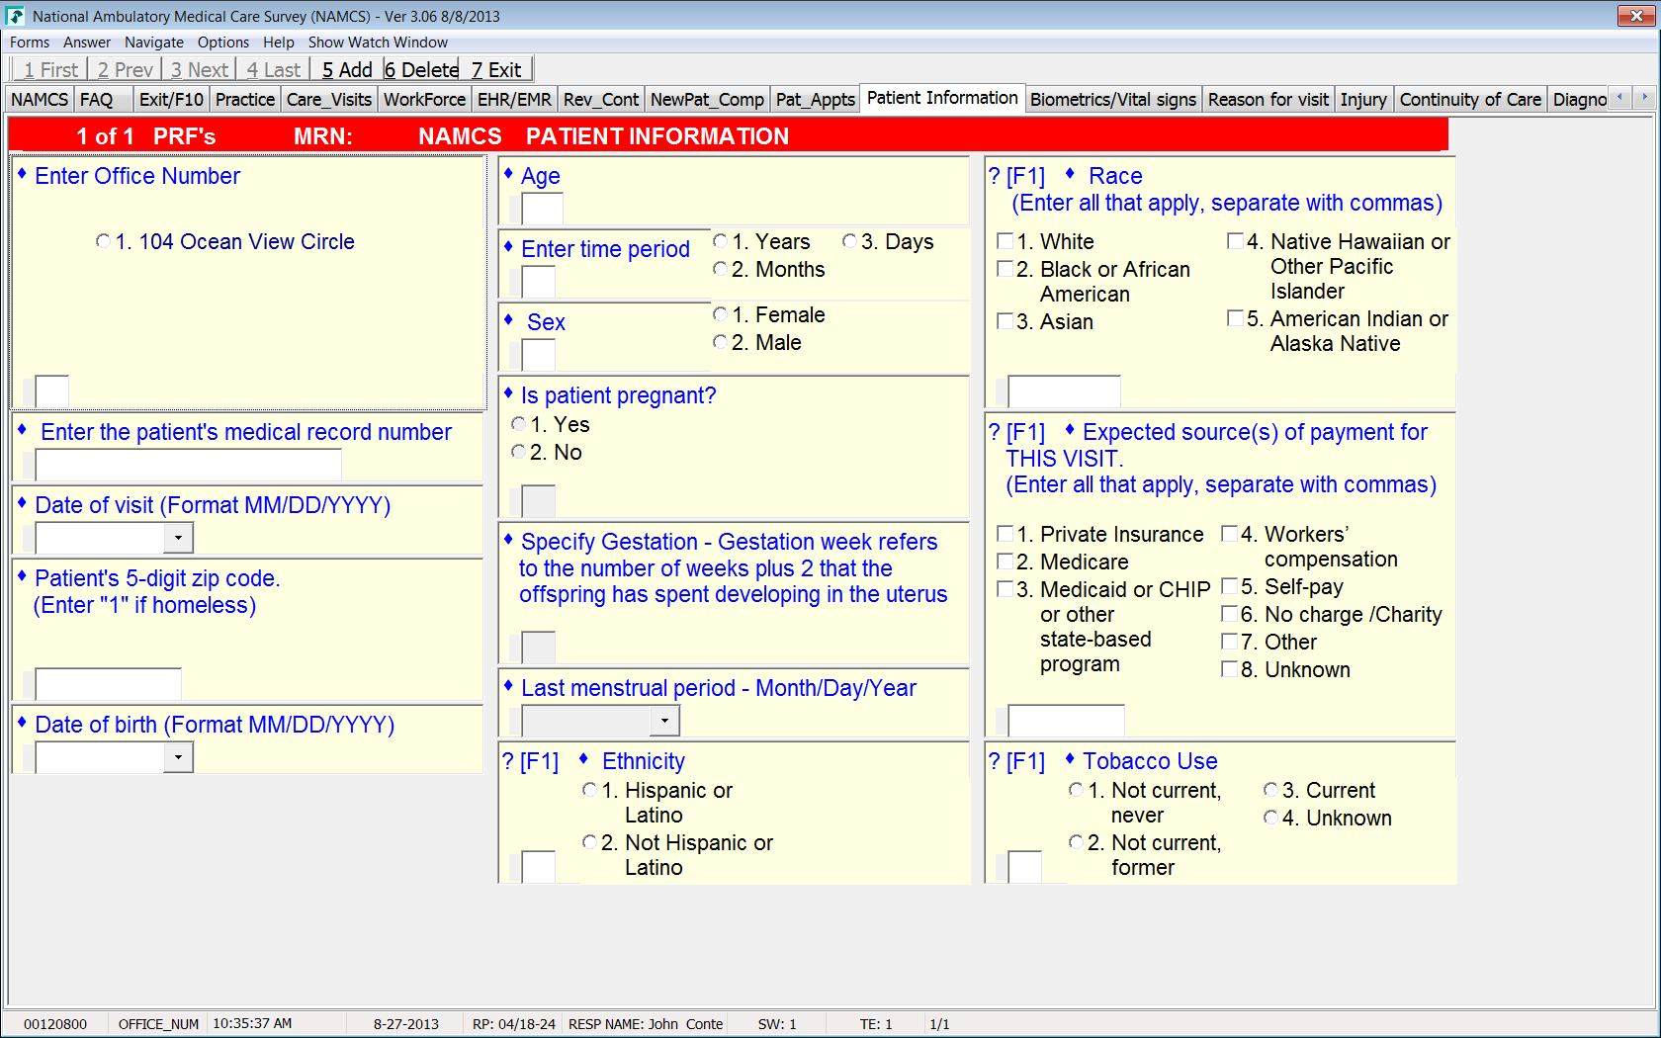Click the 5 Add button
Viewport: 1661px width, 1038px height.
(x=347, y=70)
